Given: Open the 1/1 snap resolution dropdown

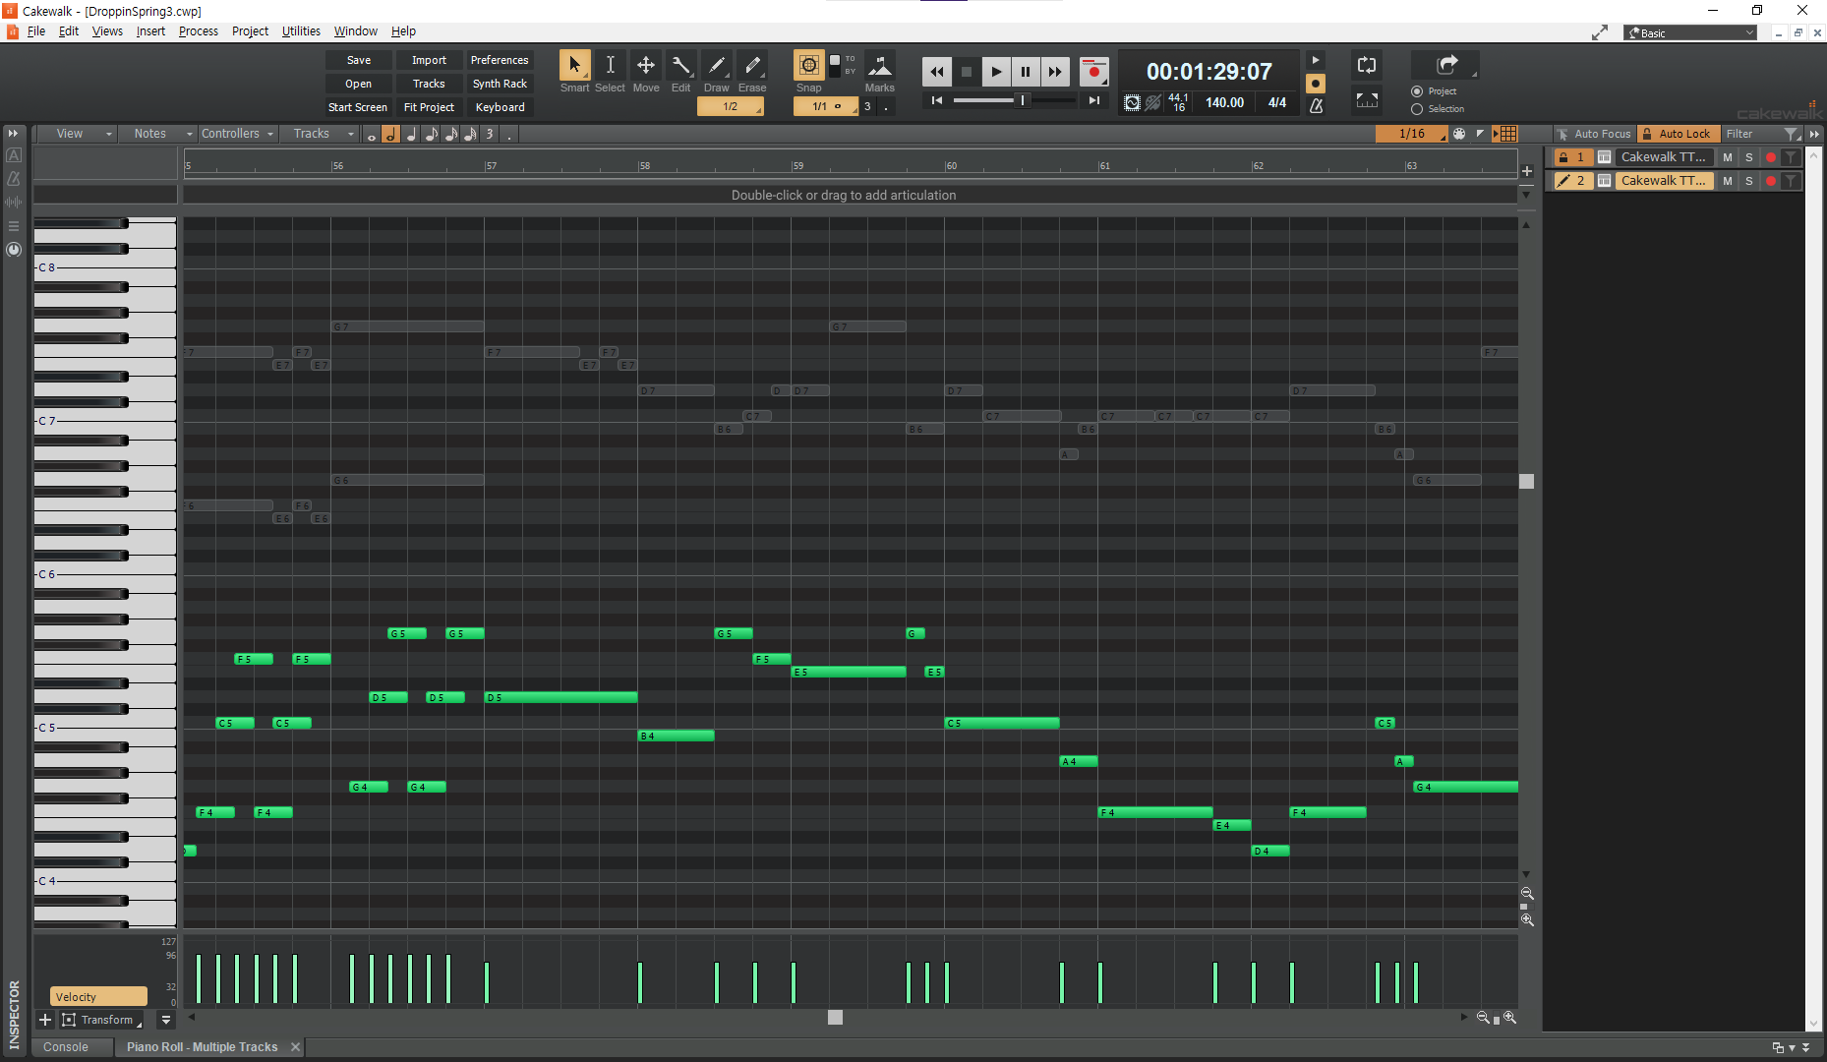Looking at the screenshot, I should coord(825,106).
